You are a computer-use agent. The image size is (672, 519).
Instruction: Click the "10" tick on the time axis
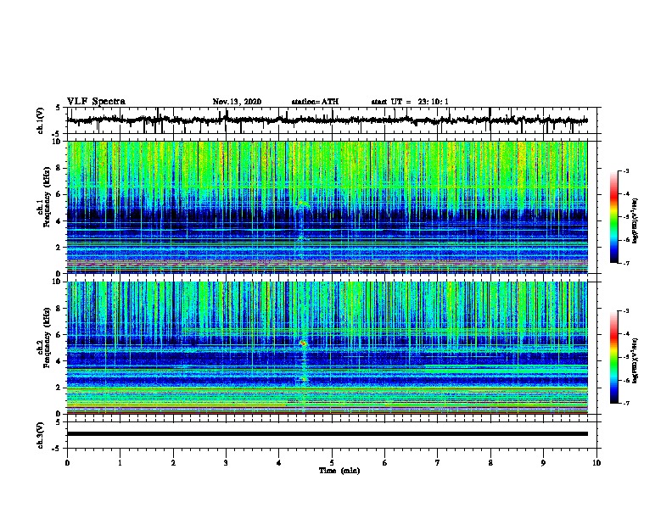[x=596, y=463]
